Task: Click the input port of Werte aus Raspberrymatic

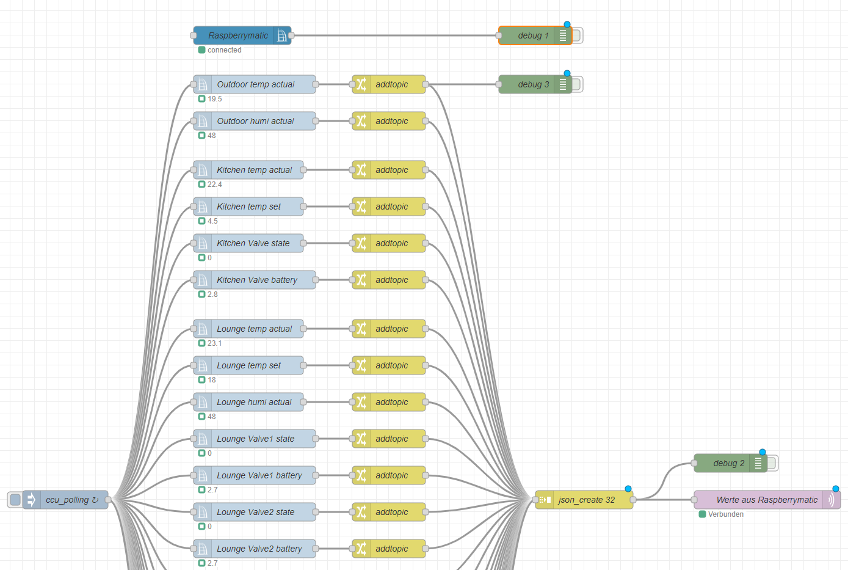Action: point(694,500)
